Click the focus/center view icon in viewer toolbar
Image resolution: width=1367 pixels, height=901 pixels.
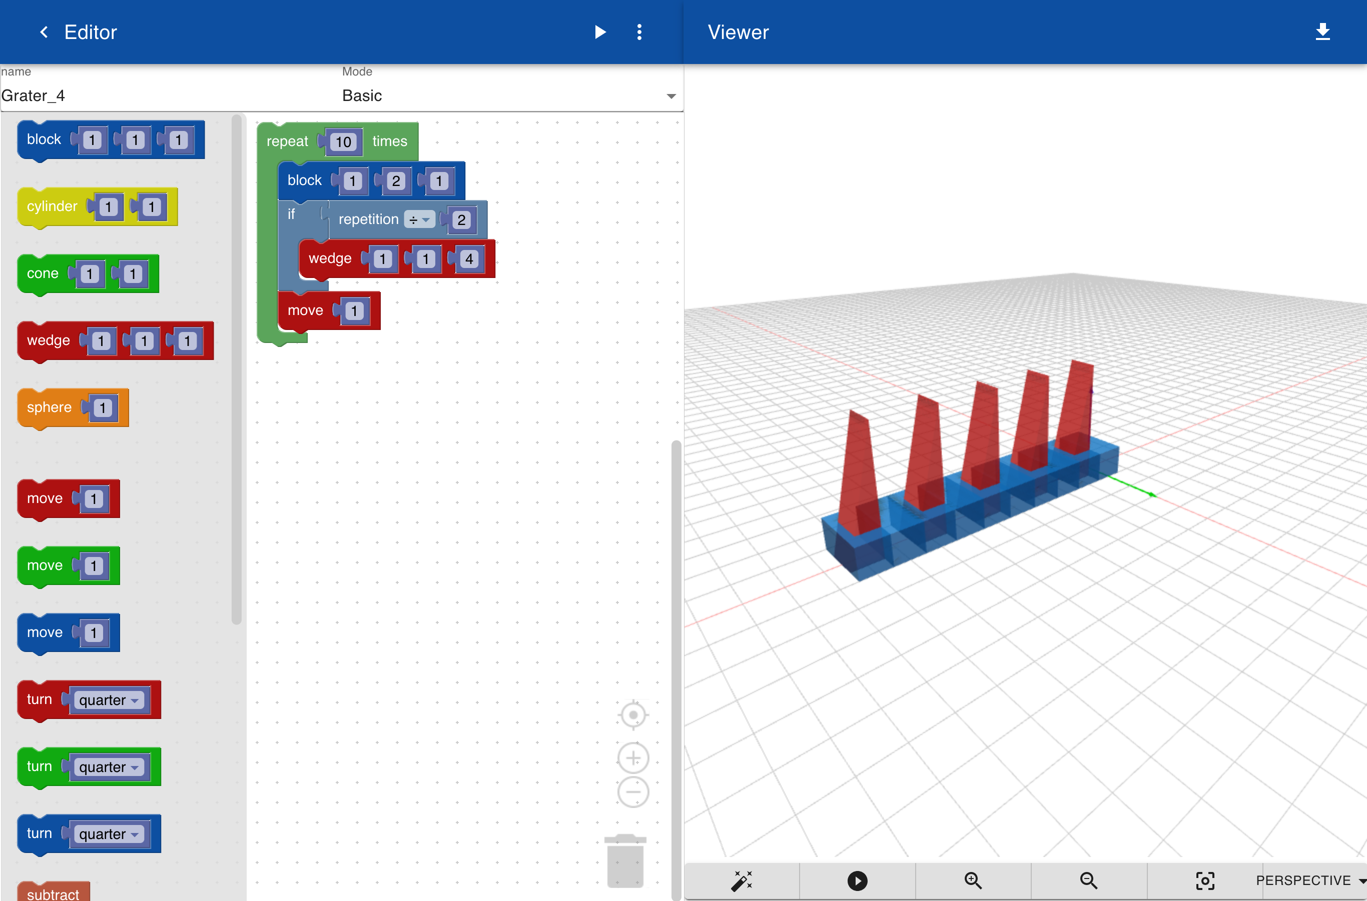[1205, 880]
